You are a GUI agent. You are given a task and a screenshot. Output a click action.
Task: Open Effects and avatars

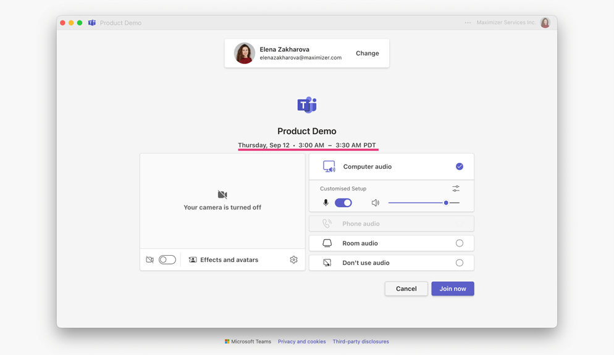[223, 259]
